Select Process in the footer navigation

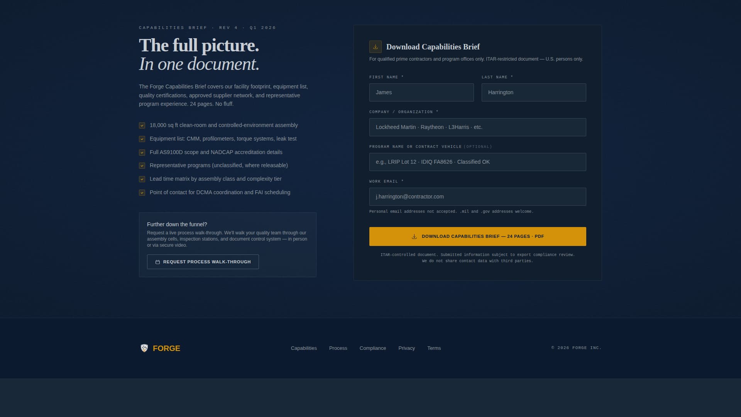point(338,348)
